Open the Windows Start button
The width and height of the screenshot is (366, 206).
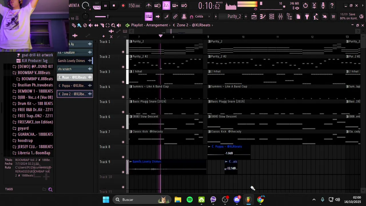click(106, 200)
